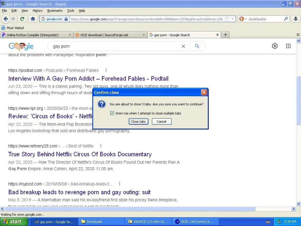Open the History menu
The width and height of the screenshot is (301, 226).
37,11
